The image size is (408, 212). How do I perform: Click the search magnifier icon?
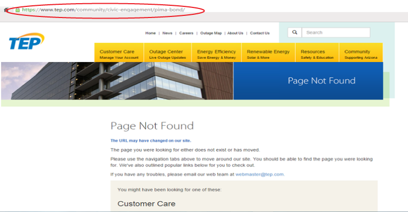click(x=295, y=32)
